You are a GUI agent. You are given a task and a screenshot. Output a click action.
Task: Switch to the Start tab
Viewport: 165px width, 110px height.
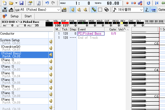click(28, 16)
